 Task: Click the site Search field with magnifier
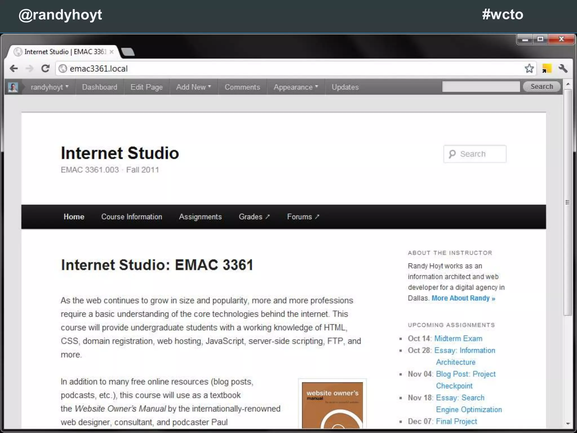point(475,154)
